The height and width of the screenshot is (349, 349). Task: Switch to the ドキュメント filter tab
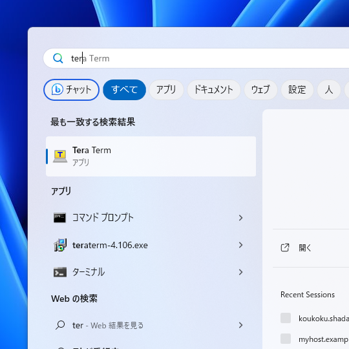pyautogui.click(x=214, y=90)
